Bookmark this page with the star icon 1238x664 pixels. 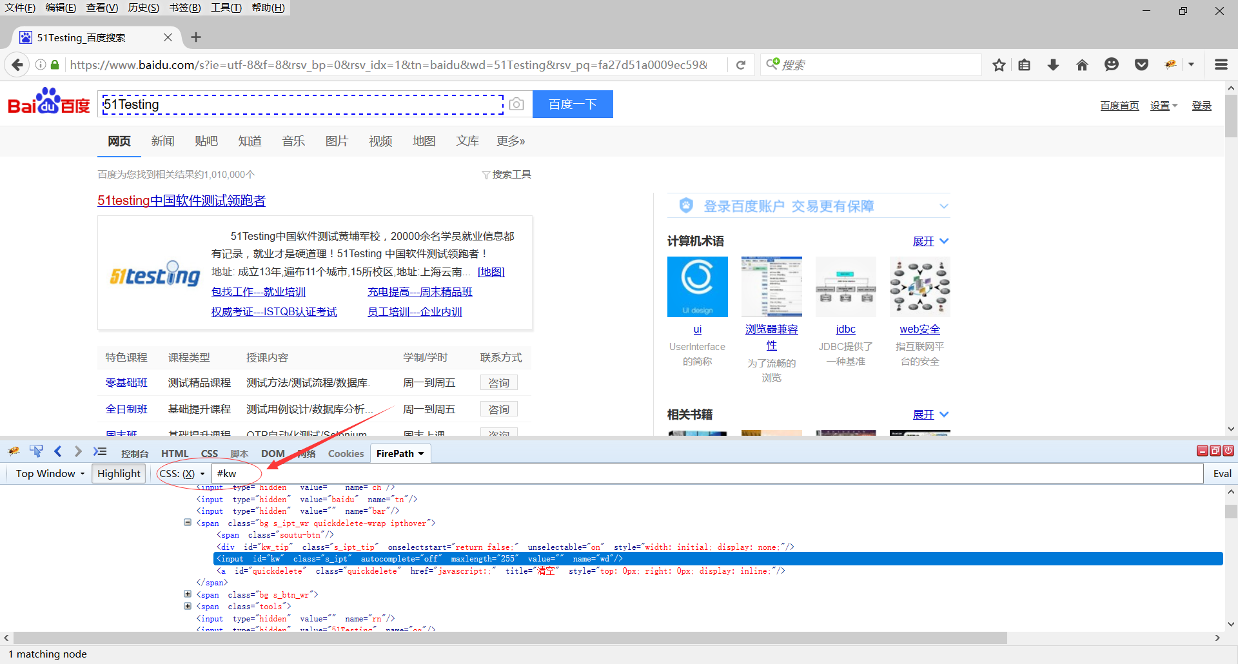pyautogui.click(x=999, y=64)
